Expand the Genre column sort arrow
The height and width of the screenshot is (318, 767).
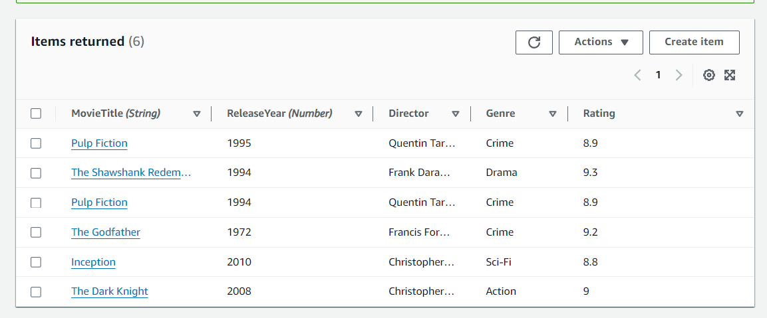(x=553, y=114)
